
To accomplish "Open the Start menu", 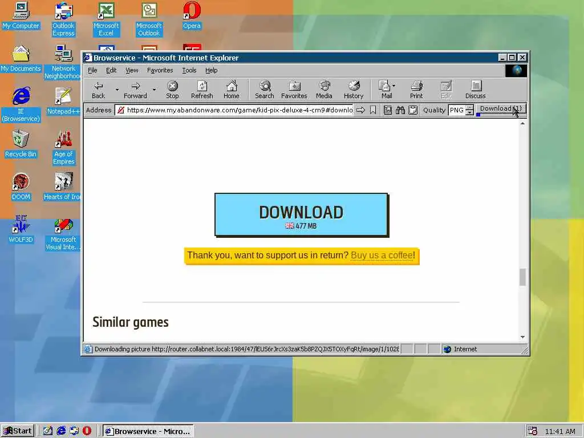I will click(18, 431).
